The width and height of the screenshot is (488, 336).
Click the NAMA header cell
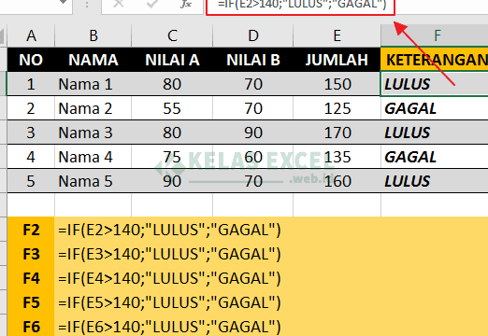93,60
